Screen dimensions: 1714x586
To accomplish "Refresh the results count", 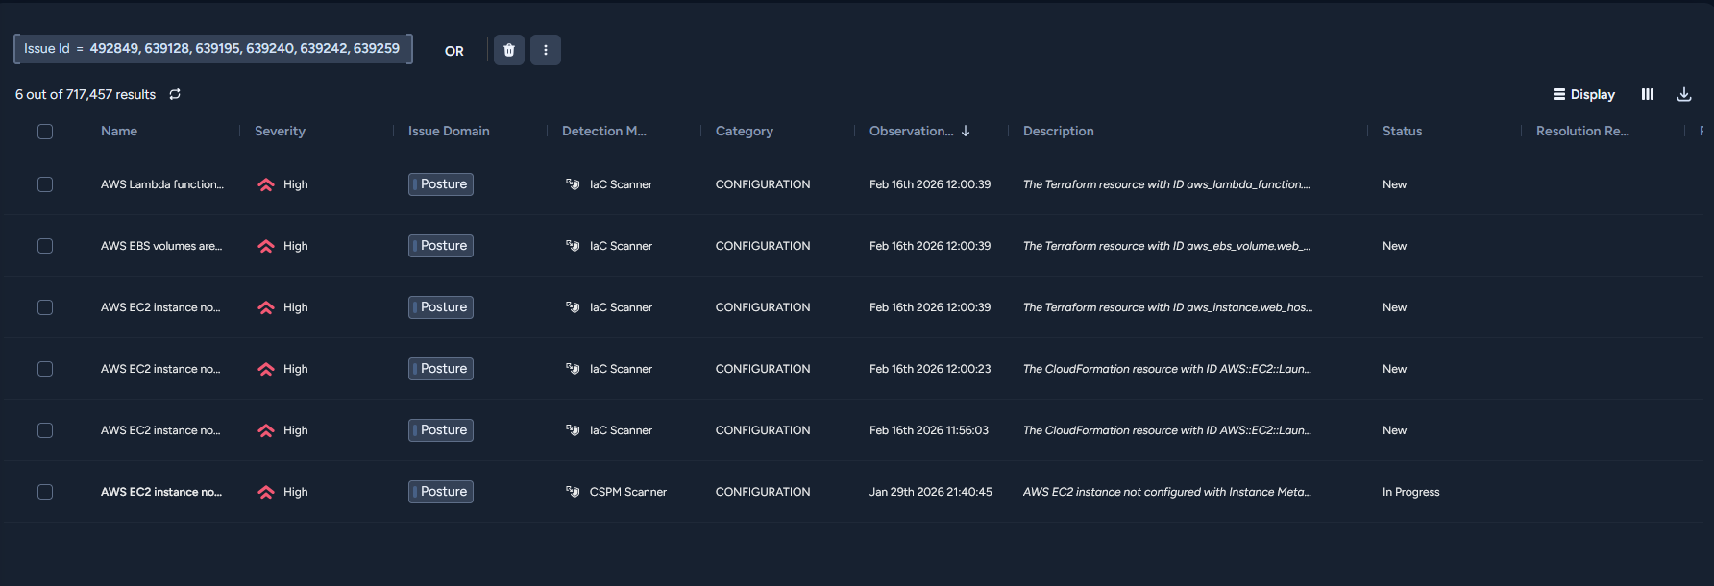I will (x=175, y=94).
